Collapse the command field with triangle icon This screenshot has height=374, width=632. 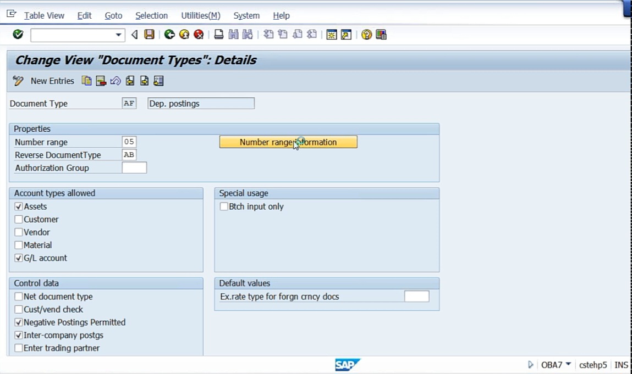[135, 35]
